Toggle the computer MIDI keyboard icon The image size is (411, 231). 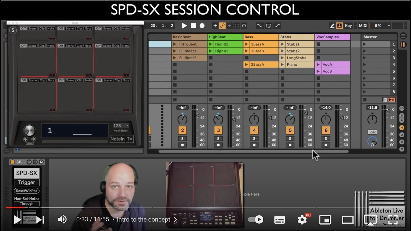pyautogui.click(x=339, y=26)
